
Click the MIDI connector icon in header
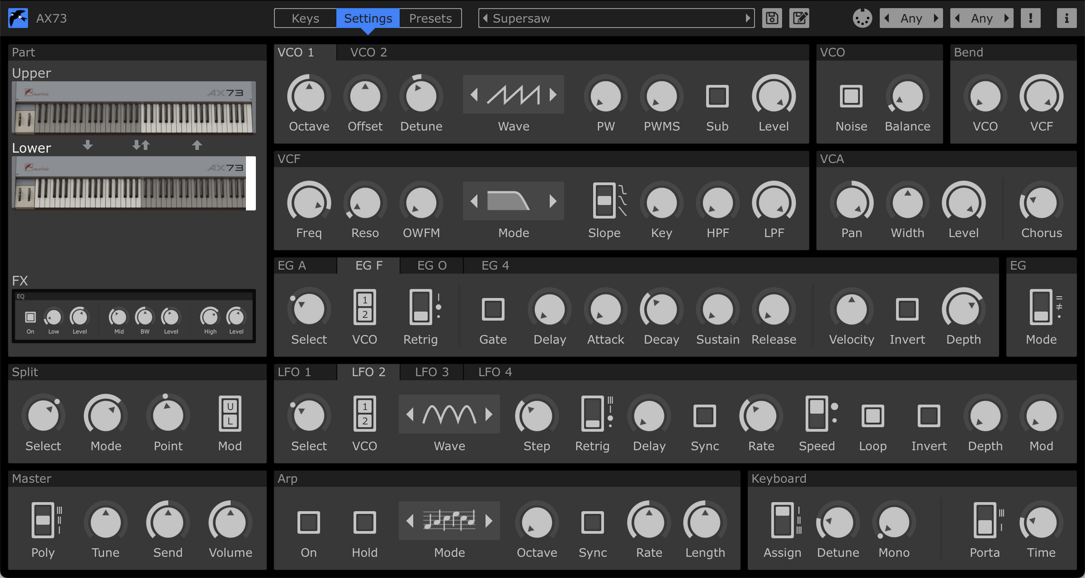(862, 18)
